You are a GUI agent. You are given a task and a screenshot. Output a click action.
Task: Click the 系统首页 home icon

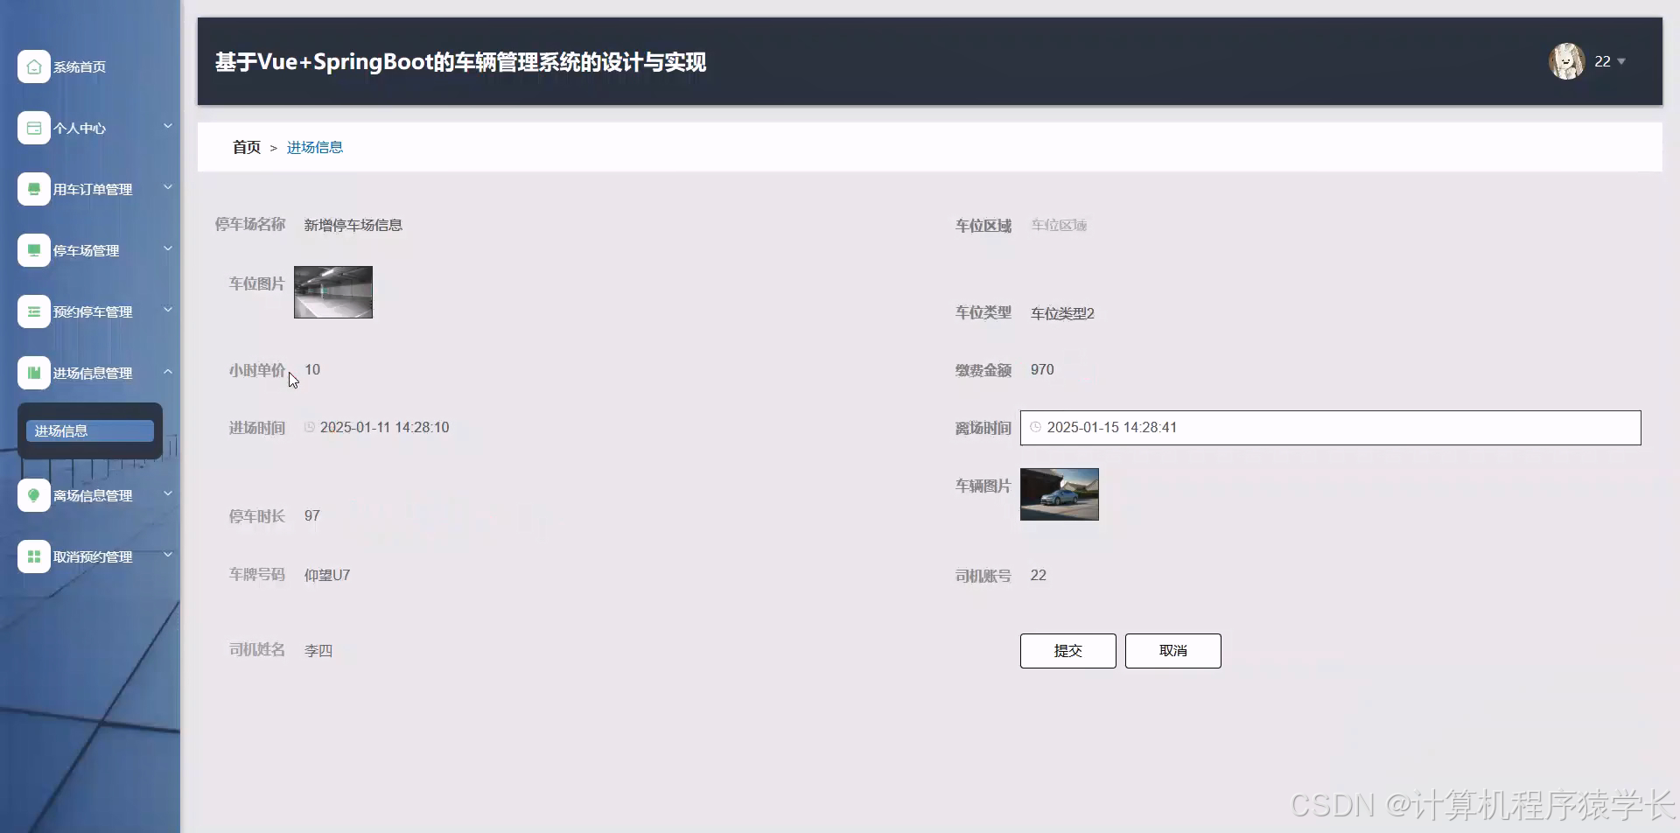(x=34, y=66)
